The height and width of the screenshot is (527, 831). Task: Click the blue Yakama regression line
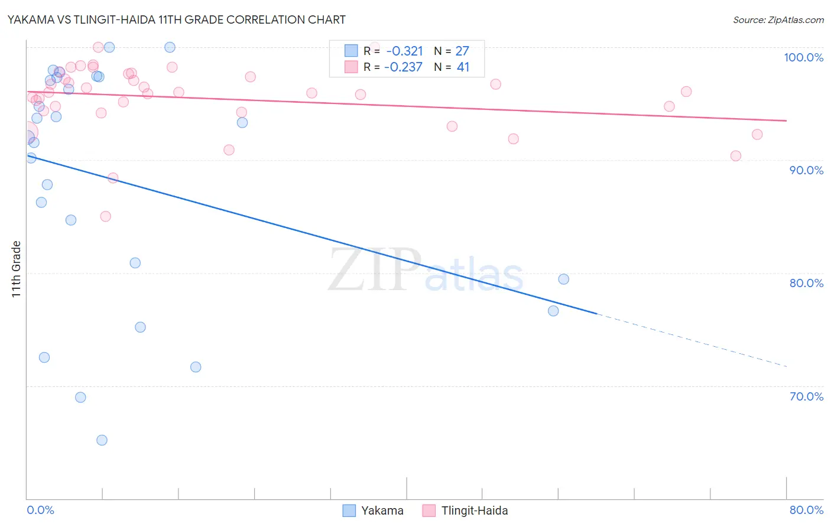pyautogui.click(x=312, y=235)
